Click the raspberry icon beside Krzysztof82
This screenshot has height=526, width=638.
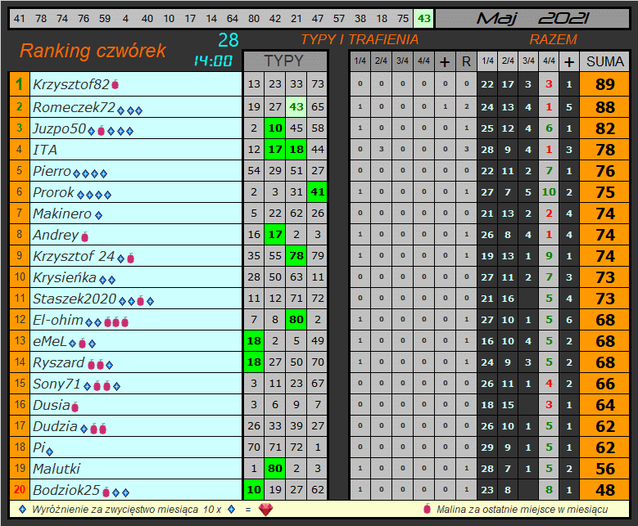click(x=115, y=84)
